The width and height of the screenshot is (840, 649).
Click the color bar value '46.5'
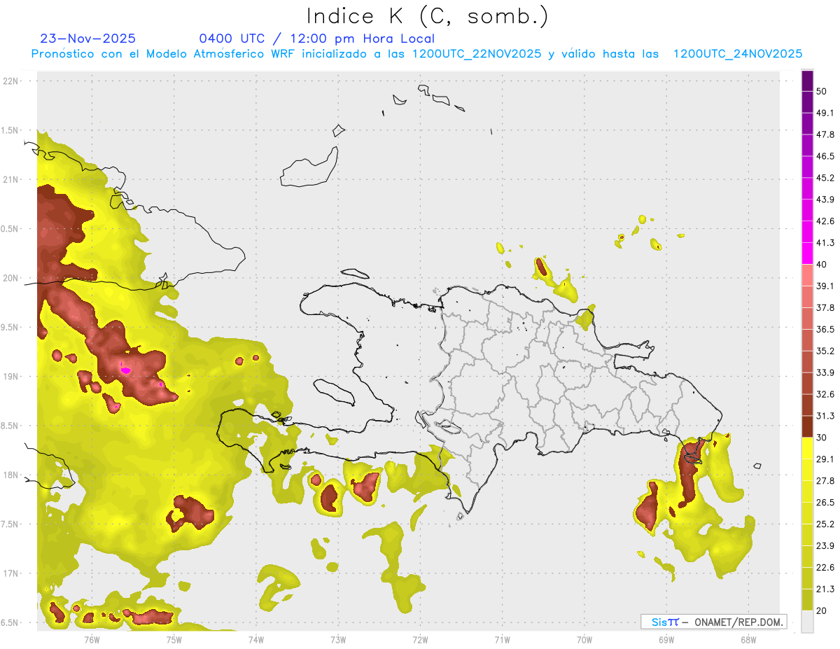(x=825, y=156)
